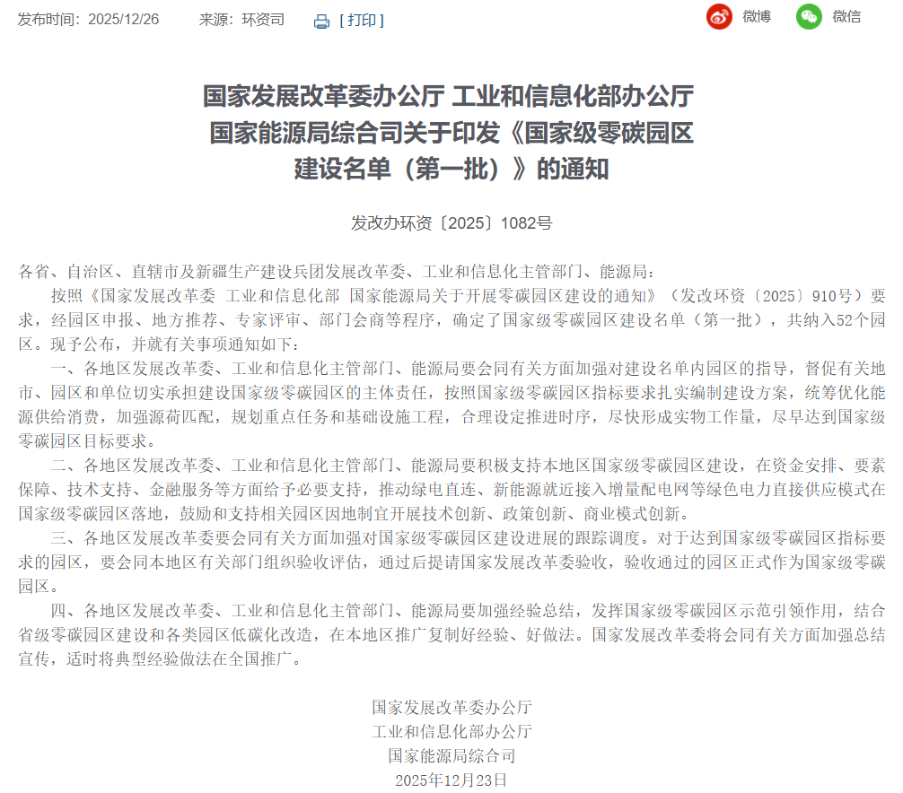Click the 工业和信息化部办公厅 signature line at bottom

(x=451, y=731)
